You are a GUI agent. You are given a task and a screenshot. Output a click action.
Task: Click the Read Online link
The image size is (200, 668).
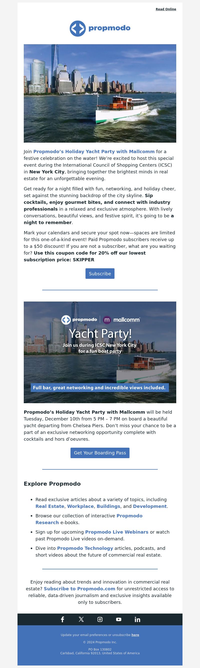(x=166, y=9)
